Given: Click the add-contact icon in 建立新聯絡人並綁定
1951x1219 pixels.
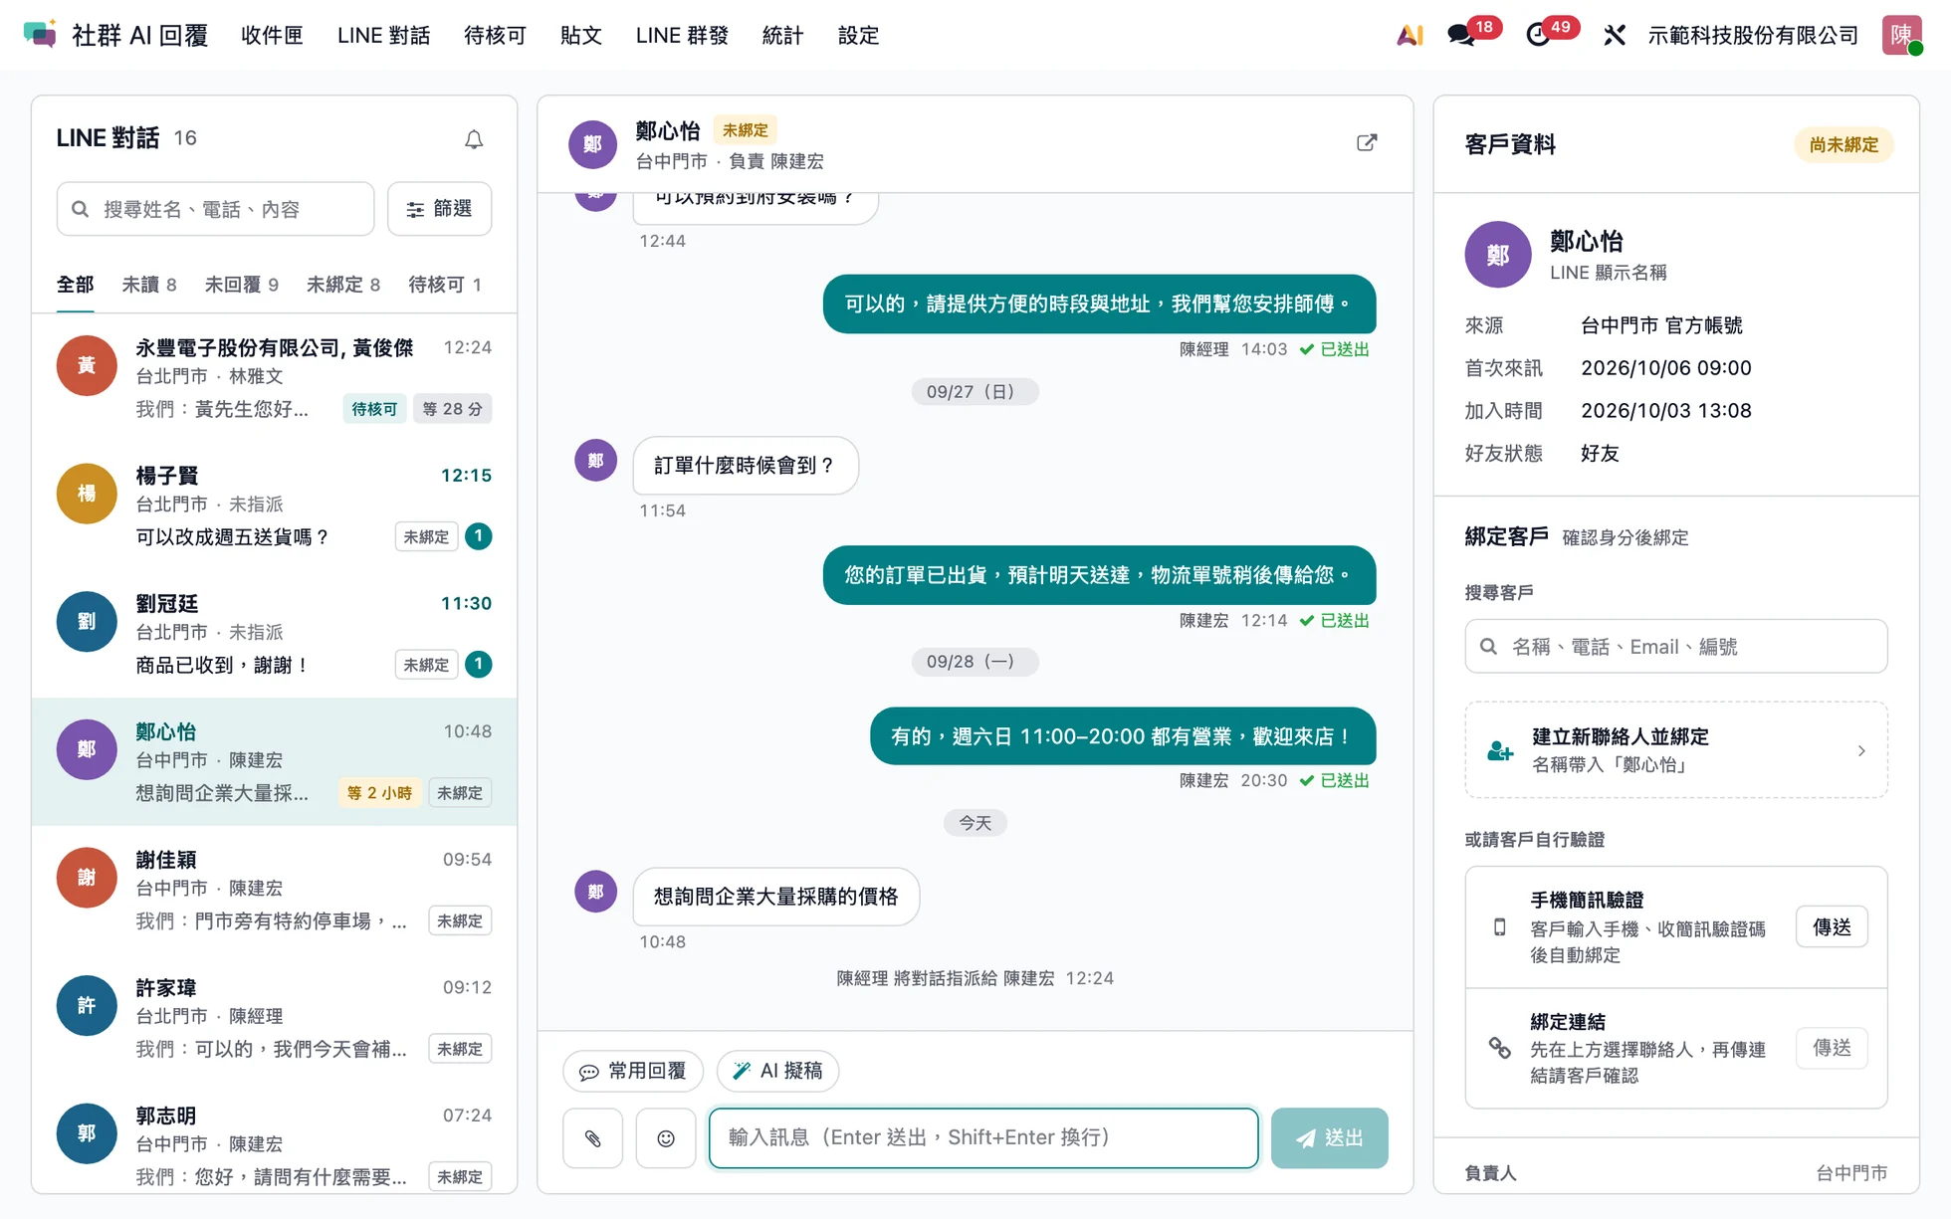Looking at the screenshot, I should [x=1499, y=750].
